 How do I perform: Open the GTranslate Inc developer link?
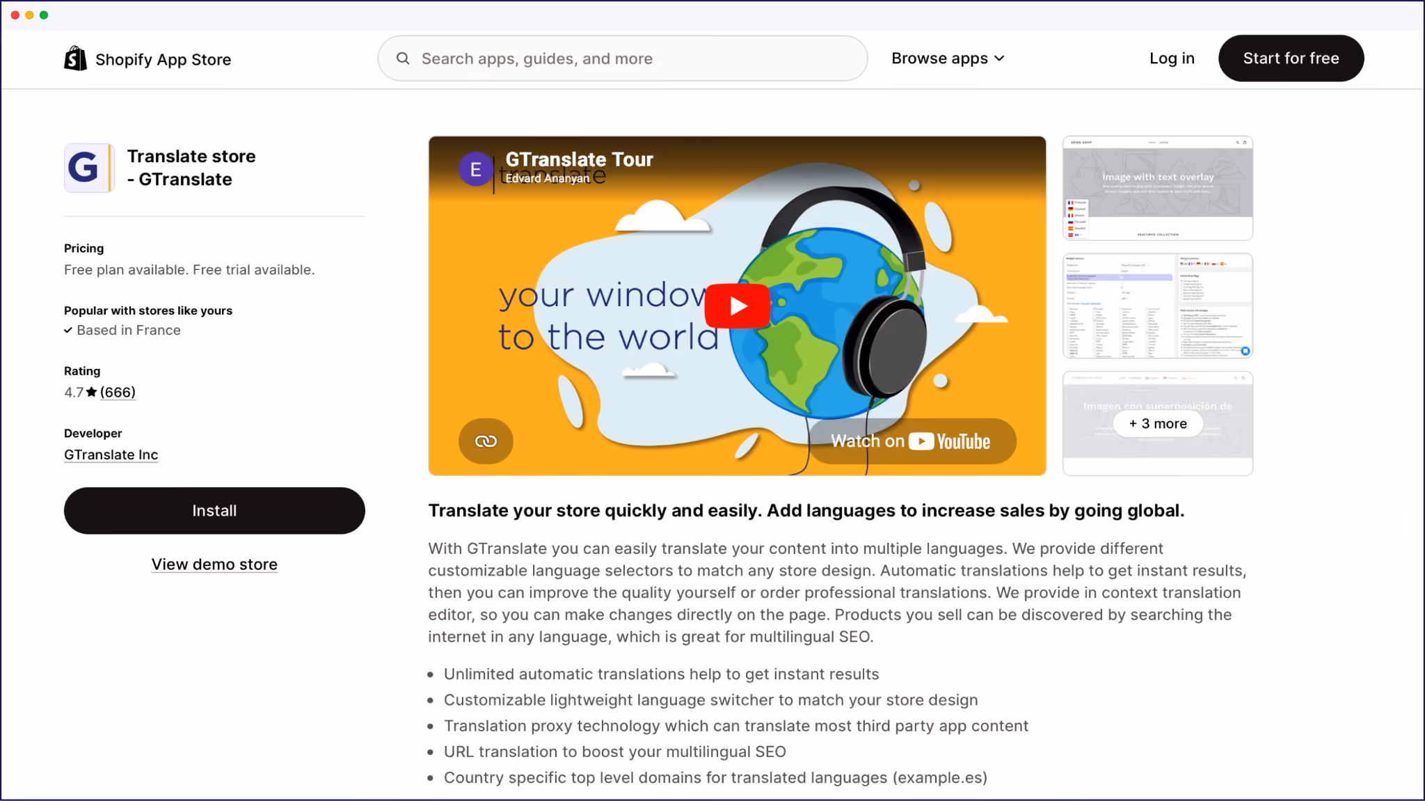click(x=111, y=454)
